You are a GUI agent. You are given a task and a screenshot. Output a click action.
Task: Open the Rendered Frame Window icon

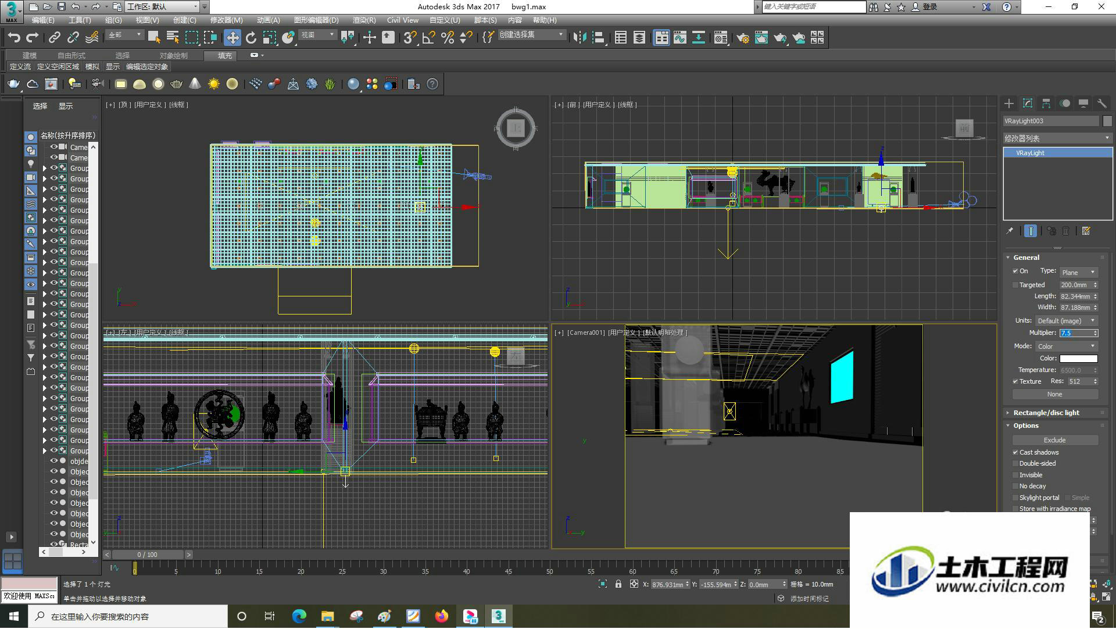761,38
